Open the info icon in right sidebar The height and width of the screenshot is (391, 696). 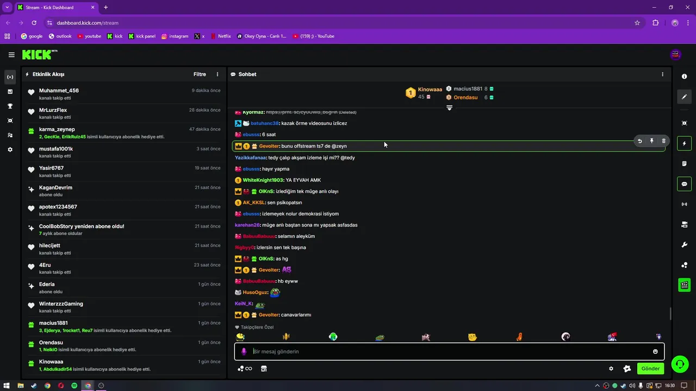685,77
